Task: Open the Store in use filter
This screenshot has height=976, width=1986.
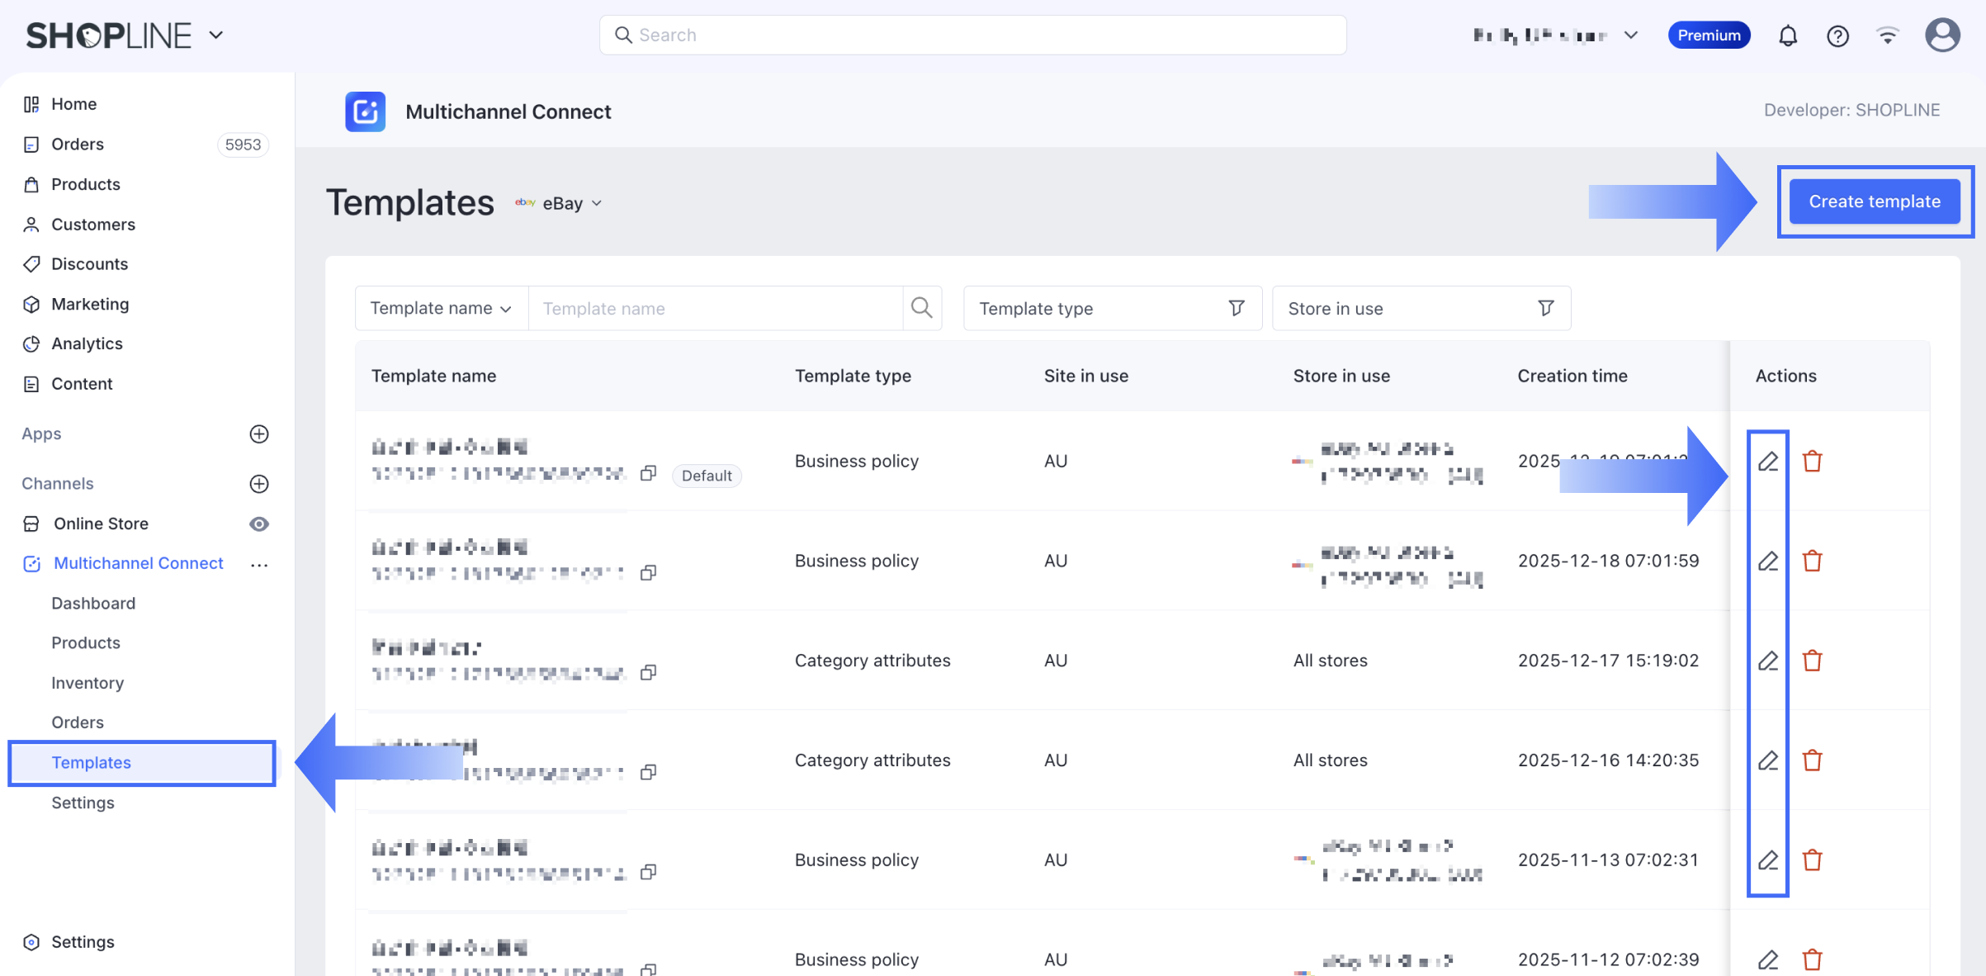Action: coord(1421,308)
